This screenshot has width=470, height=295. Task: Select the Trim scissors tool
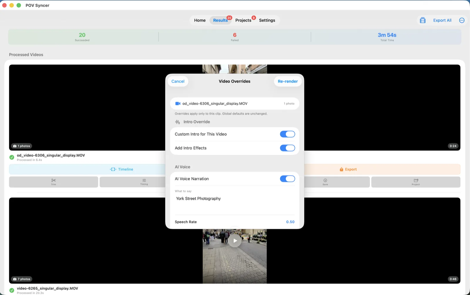[x=53, y=182]
